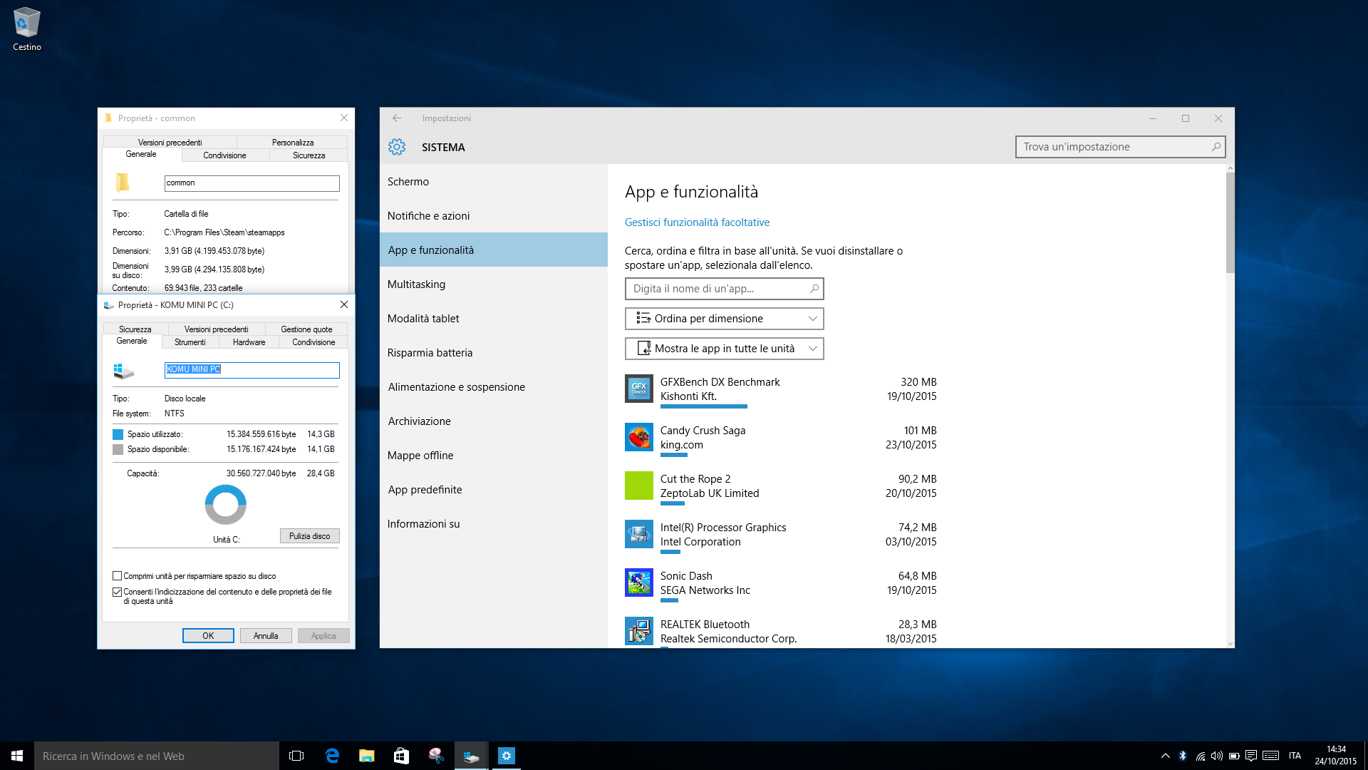Click the Candy Crush Saga app icon
Viewport: 1368px width, 770px height.
(639, 437)
